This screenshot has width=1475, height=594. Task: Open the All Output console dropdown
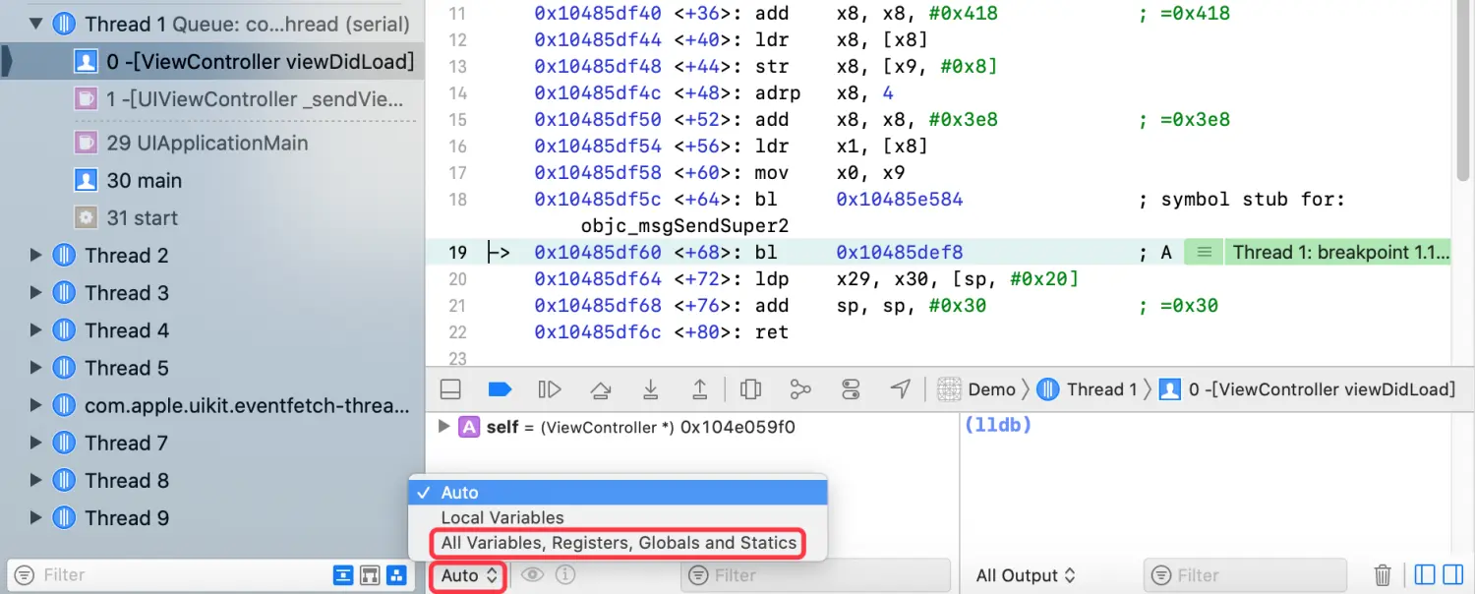pos(1026,575)
